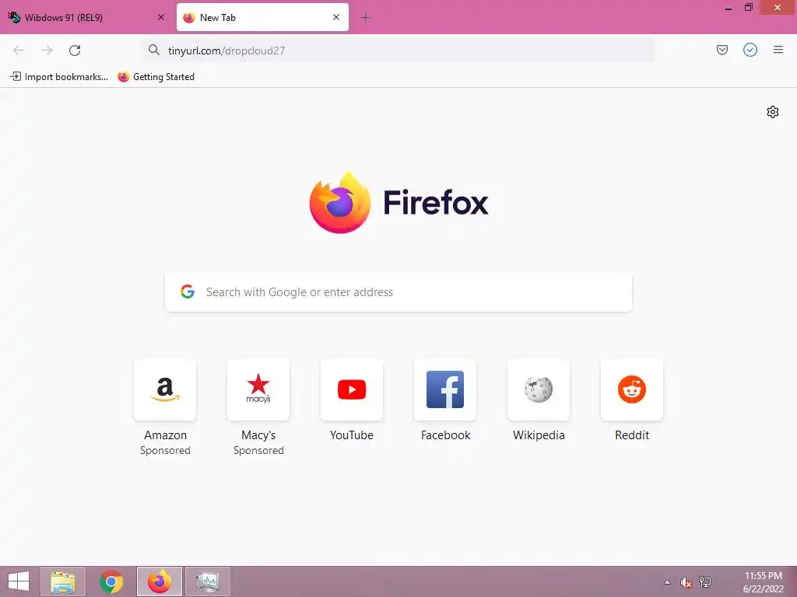This screenshot has width=797, height=597.
Task: Click the search magnifier in address bar
Action: (x=154, y=50)
